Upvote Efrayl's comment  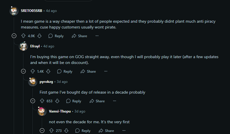[x=33, y=71]
